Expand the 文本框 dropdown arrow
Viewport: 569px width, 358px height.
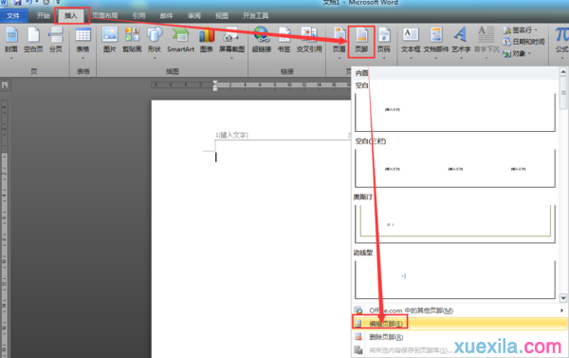pyautogui.click(x=411, y=58)
